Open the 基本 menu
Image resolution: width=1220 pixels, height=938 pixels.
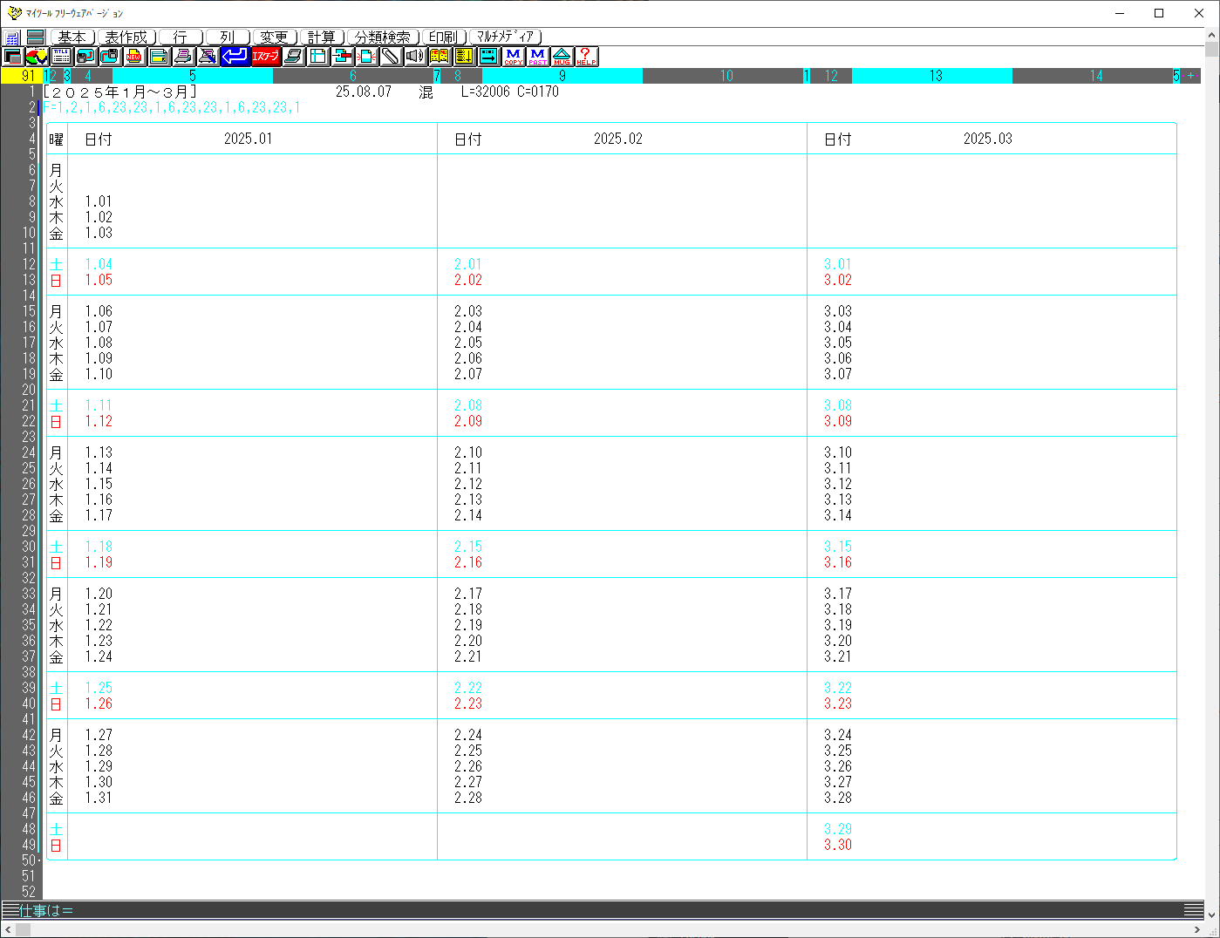click(x=72, y=37)
